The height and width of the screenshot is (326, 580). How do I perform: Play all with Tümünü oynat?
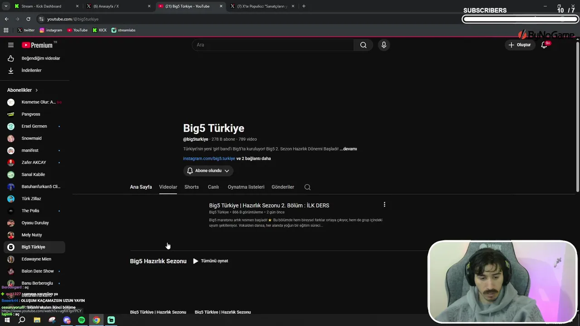(210, 261)
